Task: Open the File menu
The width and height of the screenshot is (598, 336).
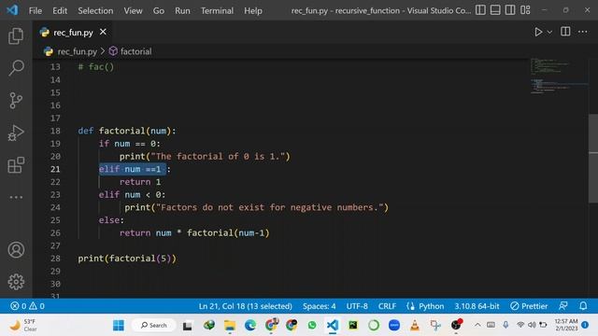Action: 36,10
